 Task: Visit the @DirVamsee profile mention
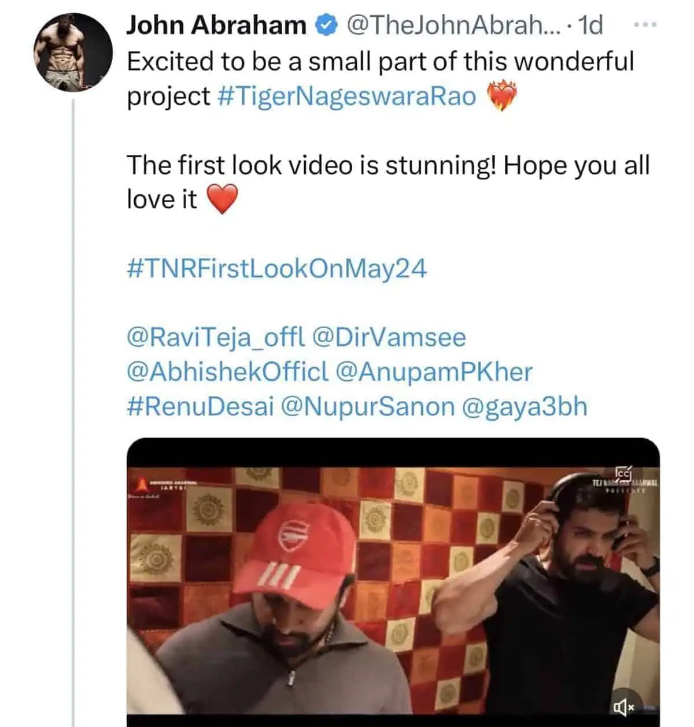click(x=389, y=337)
